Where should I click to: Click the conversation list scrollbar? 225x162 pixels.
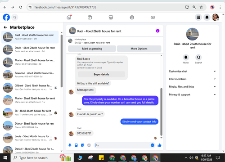62,61
